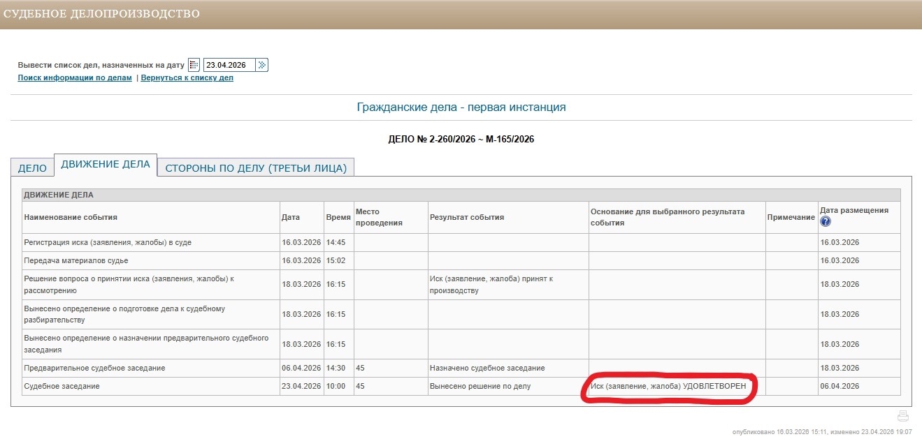Click the printer icon below the table
Viewport: 922px width, 439px height.
click(x=902, y=416)
